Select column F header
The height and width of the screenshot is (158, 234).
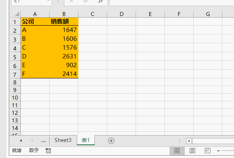pyautogui.click(x=179, y=14)
